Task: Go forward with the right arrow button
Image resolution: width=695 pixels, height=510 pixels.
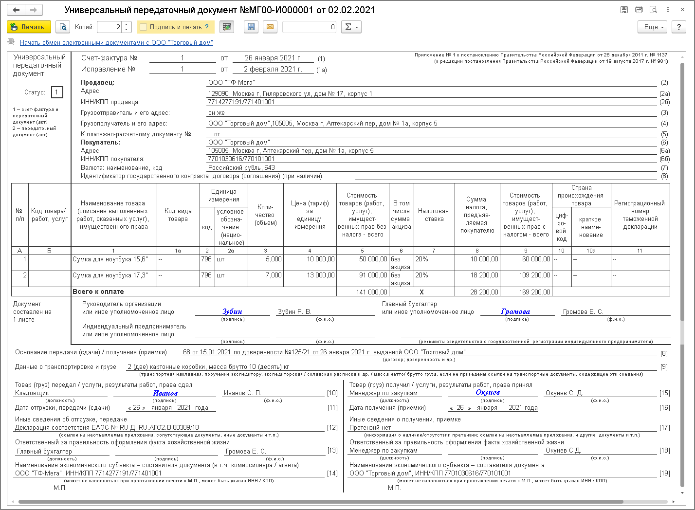Action: (33, 10)
